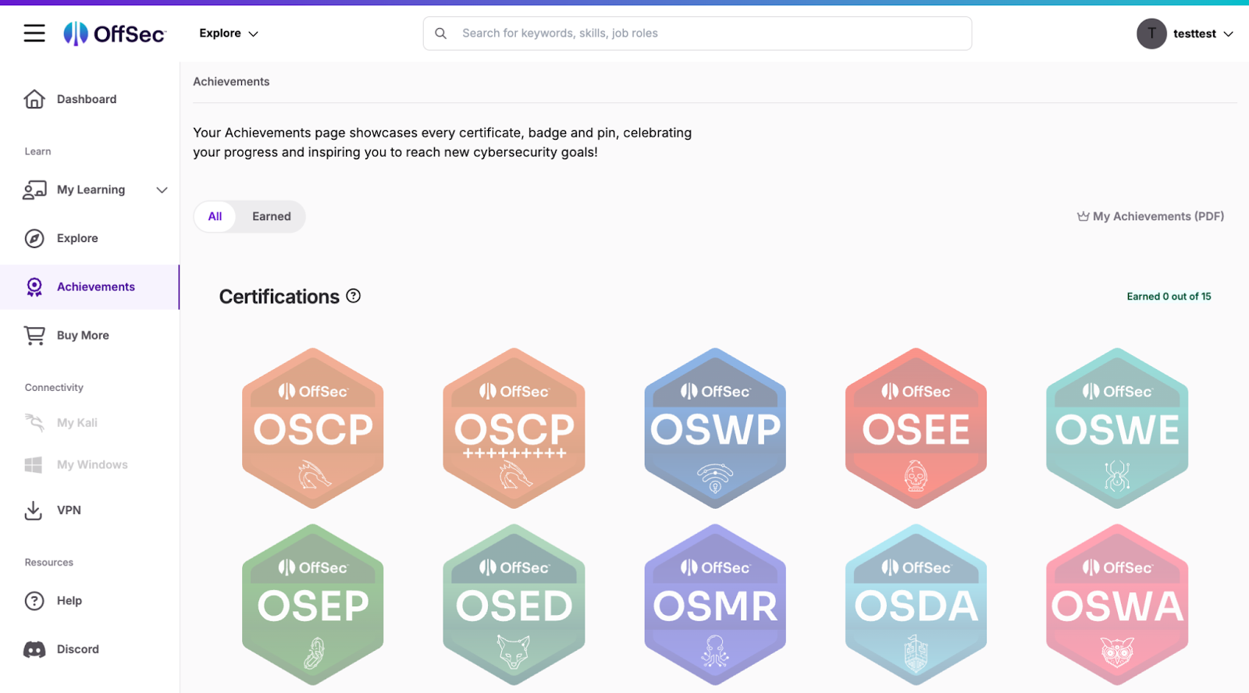Select the All achievements filter
The width and height of the screenshot is (1249, 693).
215,217
